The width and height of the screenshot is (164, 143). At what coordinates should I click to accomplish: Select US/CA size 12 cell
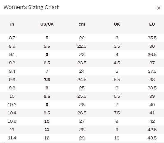pos(47,138)
